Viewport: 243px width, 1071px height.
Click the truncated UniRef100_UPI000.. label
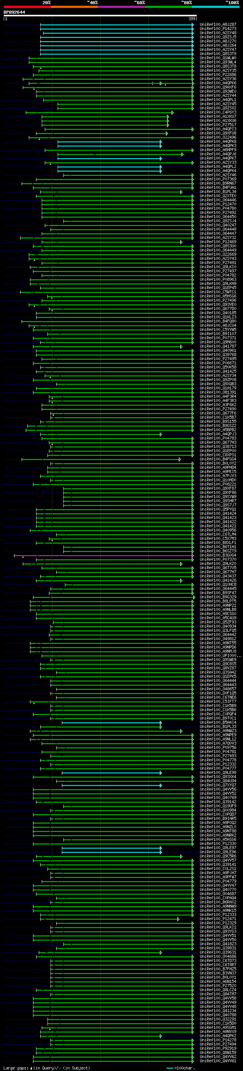220,656
